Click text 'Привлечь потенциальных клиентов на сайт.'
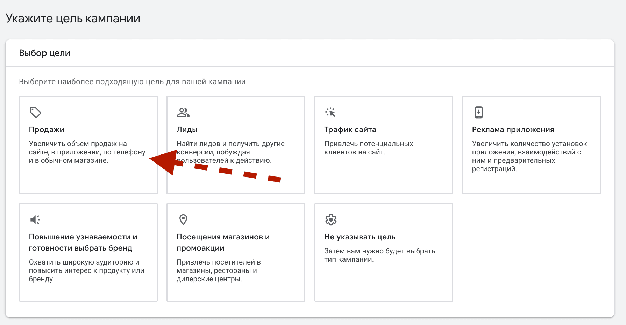Image resolution: width=626 pixels, height=325 pixels. tap(369, 148)
